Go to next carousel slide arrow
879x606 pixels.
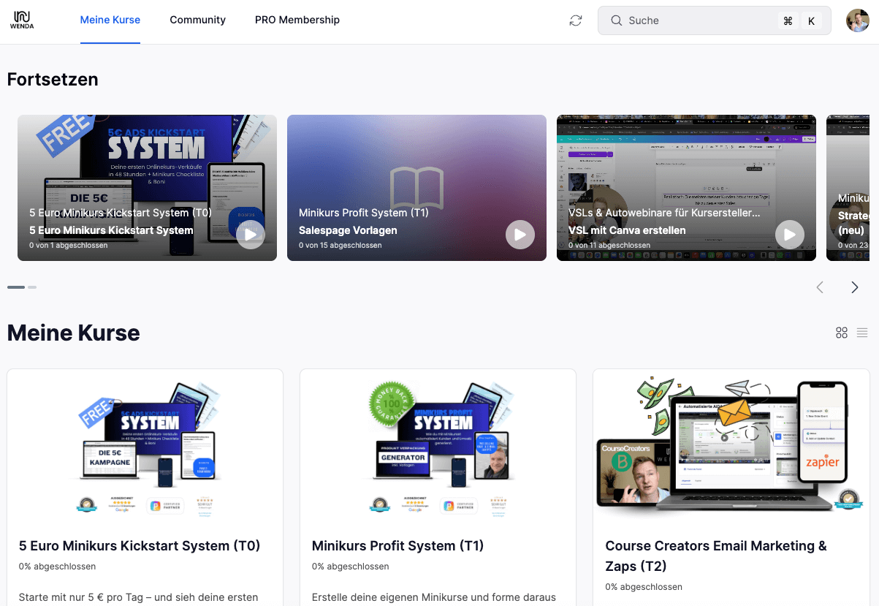pos(854,287)
